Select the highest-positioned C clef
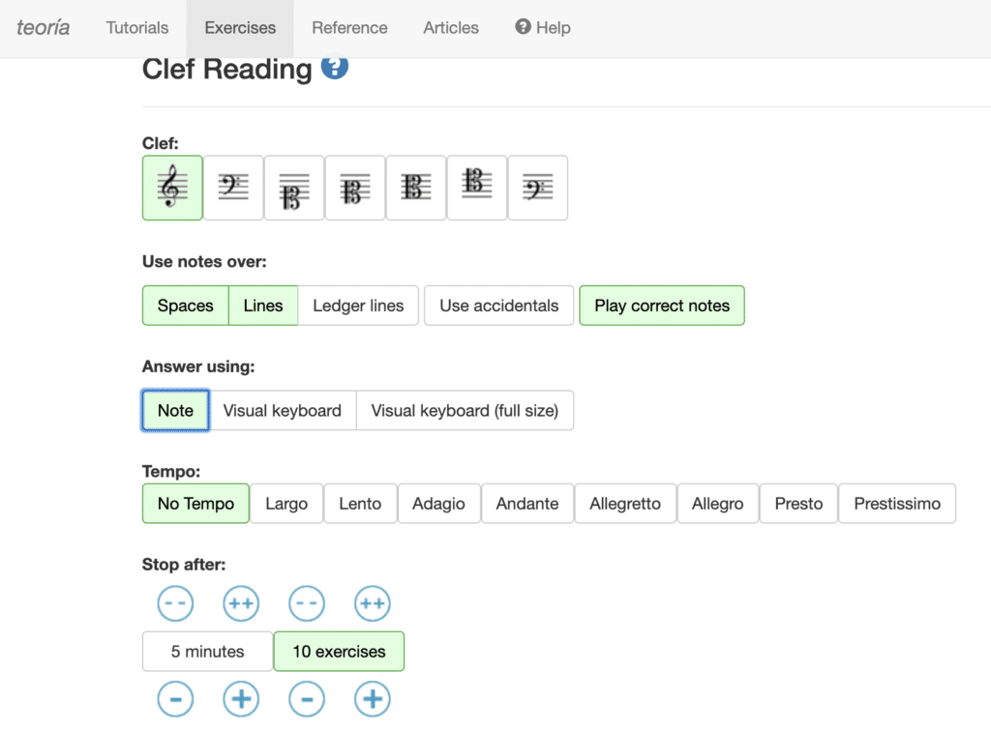This screenshot has height=730, width=991. (476, 188)
